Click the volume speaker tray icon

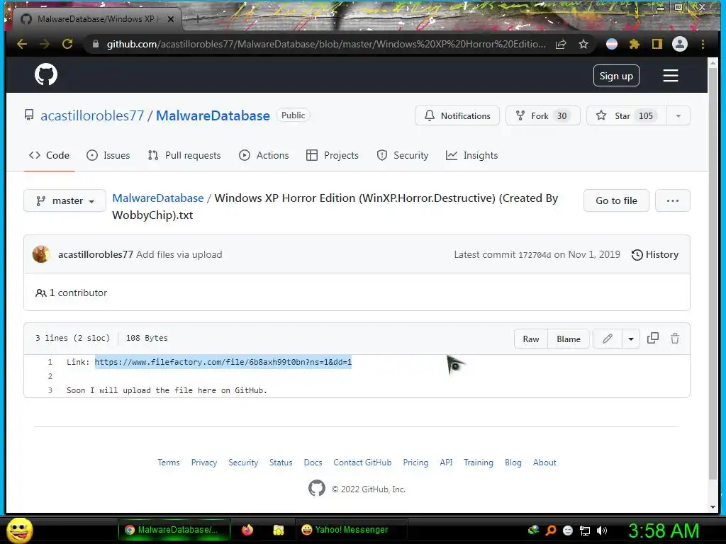point(602,531)
